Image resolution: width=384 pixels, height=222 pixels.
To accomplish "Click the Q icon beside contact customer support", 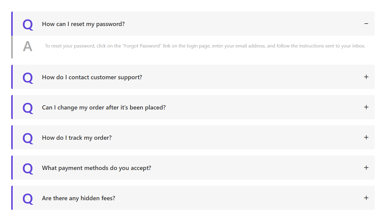I will (x=28, y=77).
